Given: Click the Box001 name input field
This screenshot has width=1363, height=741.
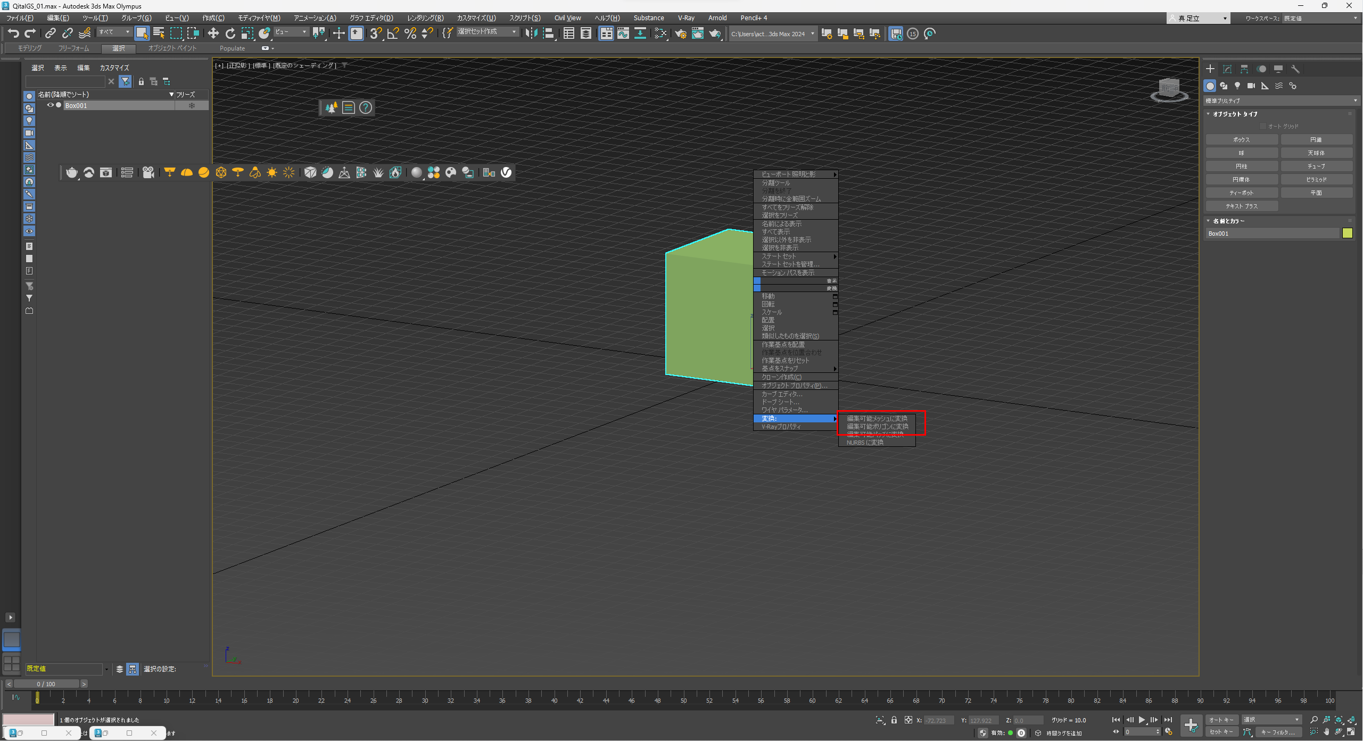Looking at the screenshot, I should point(1271,234).
